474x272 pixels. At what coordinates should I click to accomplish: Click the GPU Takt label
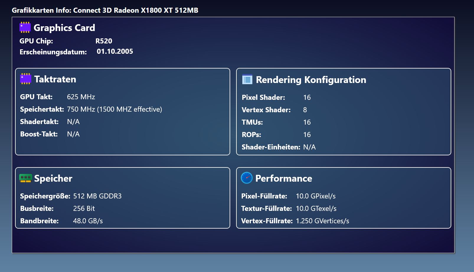click(x=36, y=97)
